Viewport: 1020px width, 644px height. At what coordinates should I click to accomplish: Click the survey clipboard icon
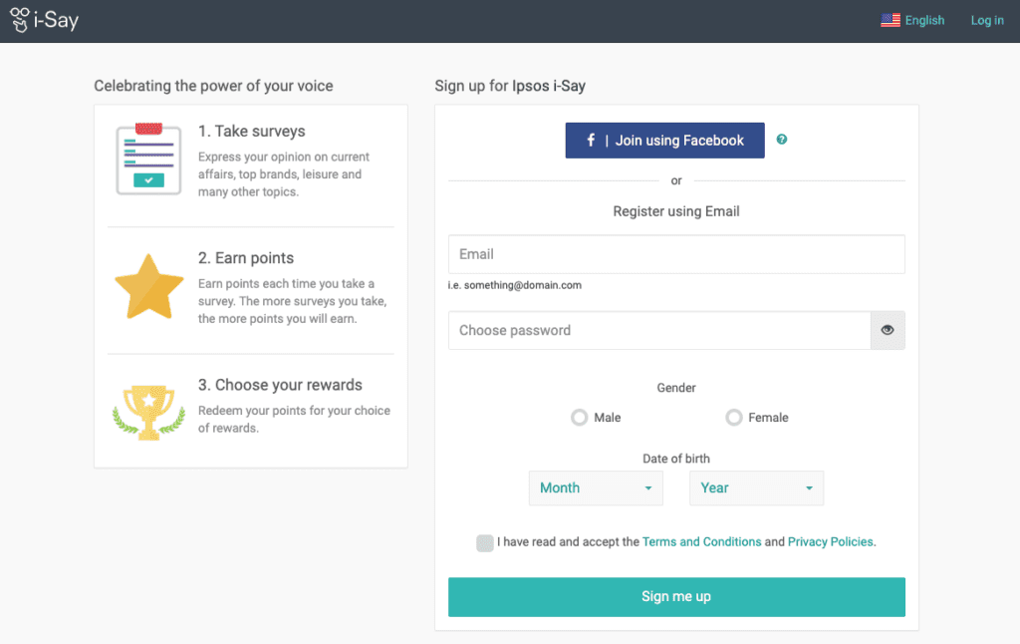point(148,159)
